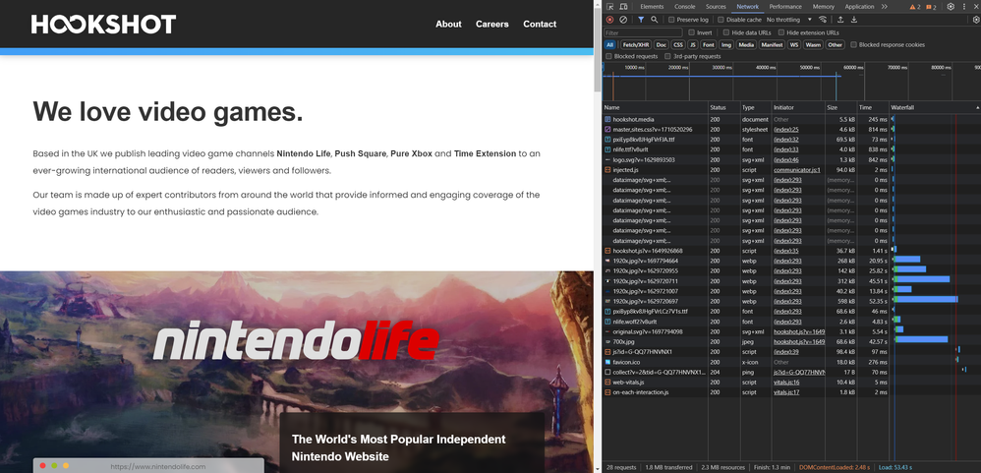The width and height of the screenshot is (981, 473).
Task: Click the export HAR download icon
Action: tap(854, 20)
